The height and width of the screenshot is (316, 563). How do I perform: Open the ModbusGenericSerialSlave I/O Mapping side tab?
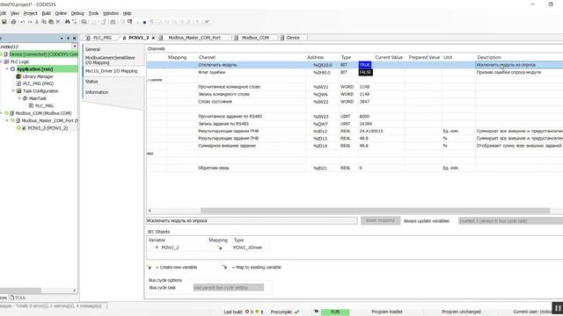coord(110,60)
